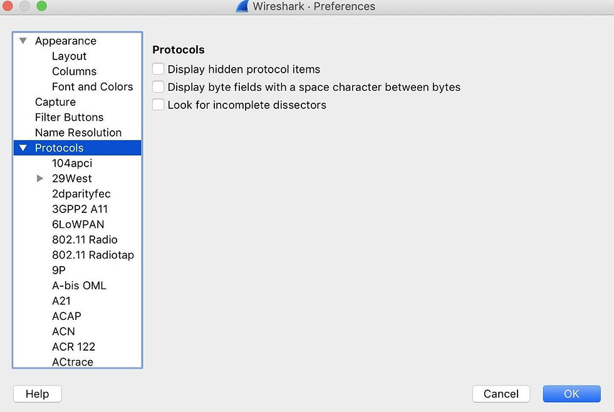Screen dimensions: 614x412
Task: Choose the 9P protocol
Action: click(x=59, y=270)
